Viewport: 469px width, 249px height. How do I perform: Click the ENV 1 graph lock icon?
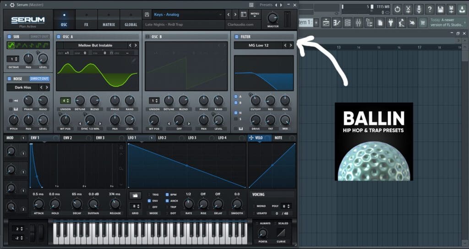tap(121, 147)
